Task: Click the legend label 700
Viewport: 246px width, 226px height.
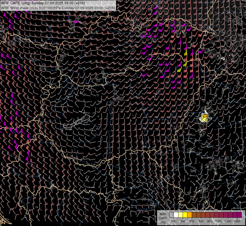Action: click(201, 221)
